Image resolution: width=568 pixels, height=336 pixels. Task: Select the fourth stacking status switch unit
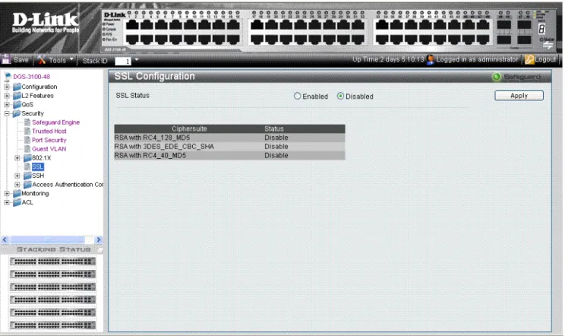click(x=53, y=300)
